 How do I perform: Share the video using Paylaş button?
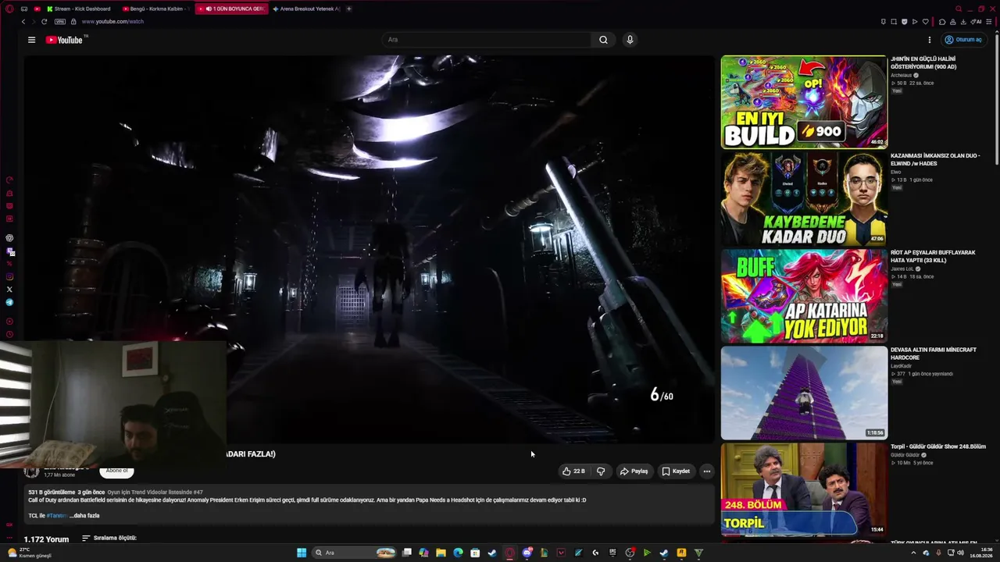tap(634, 471)
